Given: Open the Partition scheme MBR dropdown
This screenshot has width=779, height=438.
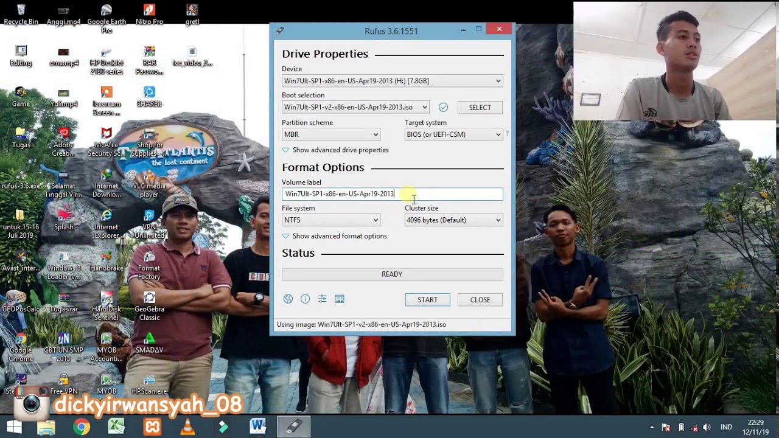Looking at the screenshot, I should coord(331,134).
